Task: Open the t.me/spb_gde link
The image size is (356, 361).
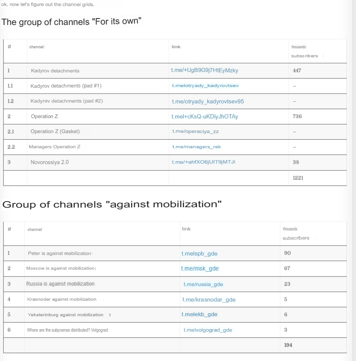Action: (199, 253)
